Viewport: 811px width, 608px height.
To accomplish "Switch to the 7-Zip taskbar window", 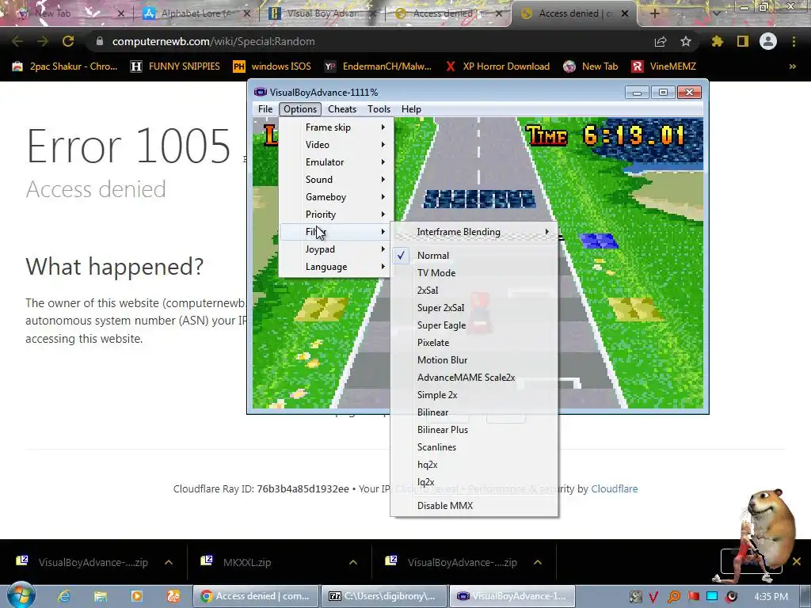I will (x=383, y=596).
